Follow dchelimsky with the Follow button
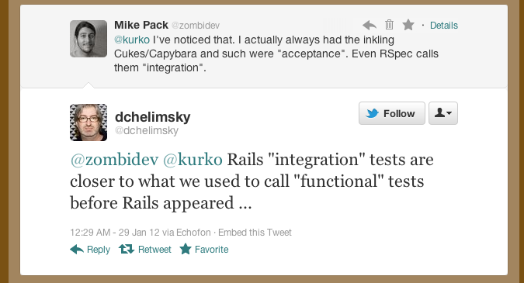The height and width of the screenshot is (283, 524). [392, 113]
